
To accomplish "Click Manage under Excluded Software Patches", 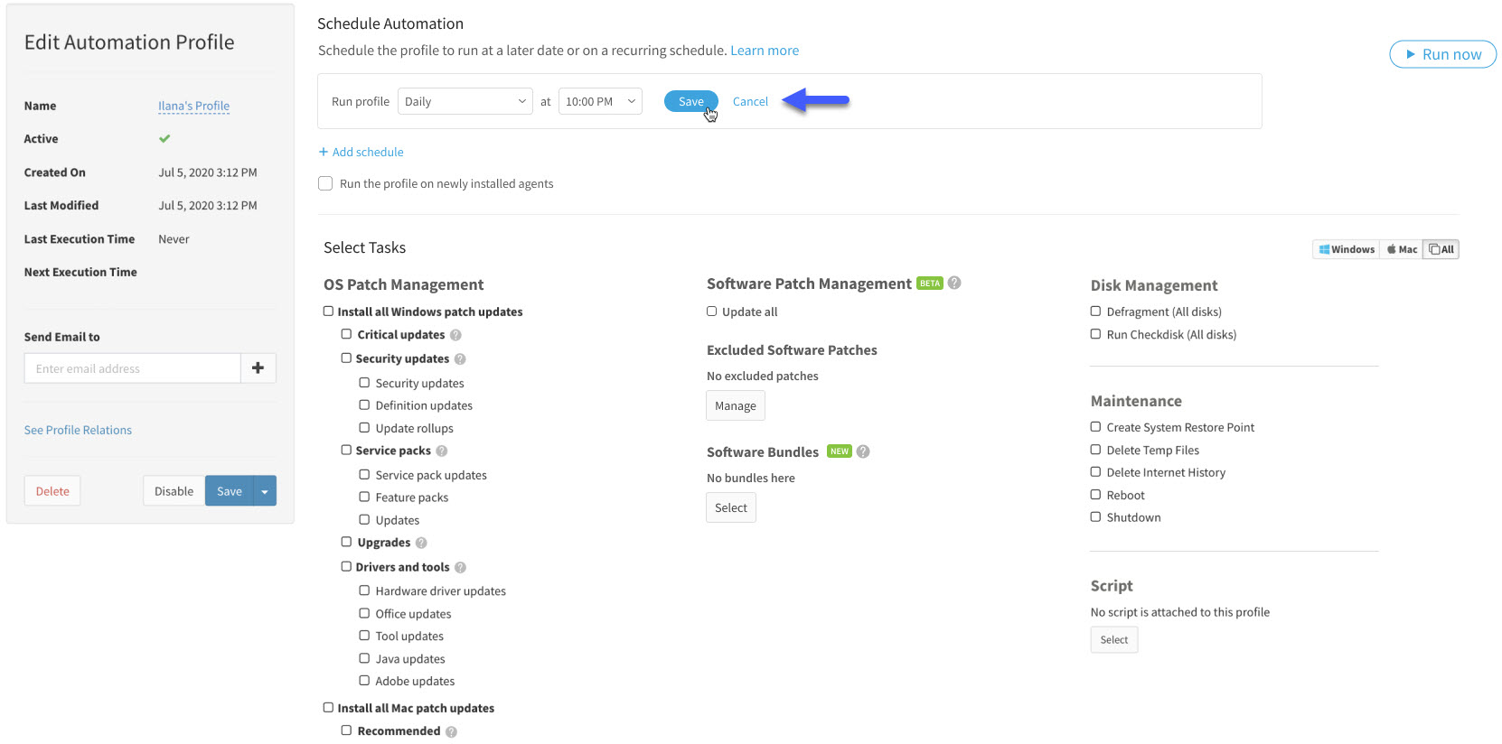I will pos(735,406).
